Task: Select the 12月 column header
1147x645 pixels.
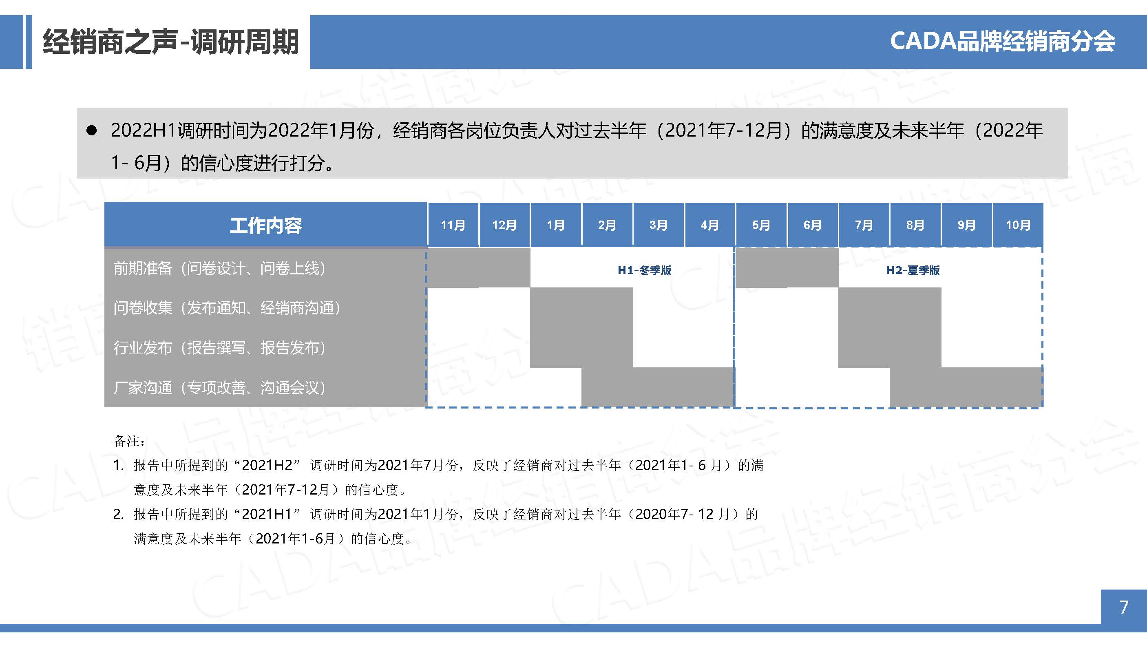Action: click(x=504, y=225)
